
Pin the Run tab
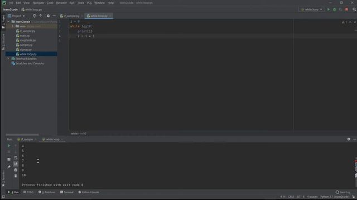pyautogui.click(x=9, y=167)
